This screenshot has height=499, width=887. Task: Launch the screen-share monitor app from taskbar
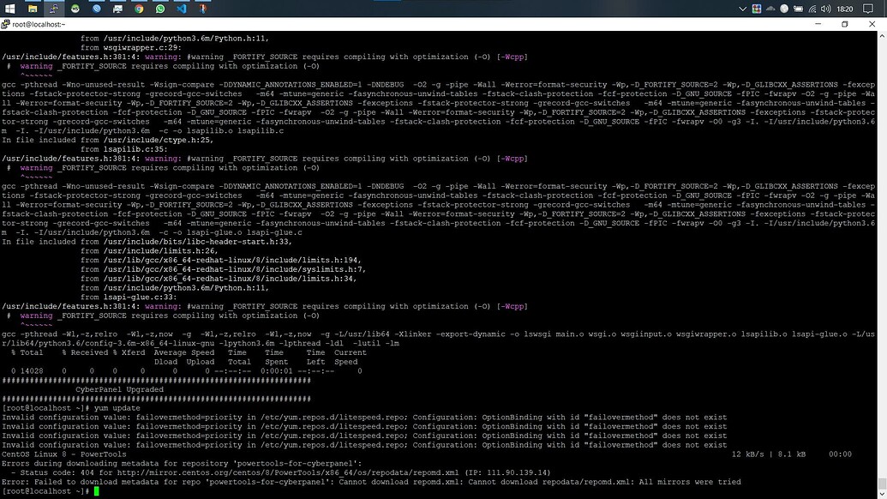click(x=117, y=9)
